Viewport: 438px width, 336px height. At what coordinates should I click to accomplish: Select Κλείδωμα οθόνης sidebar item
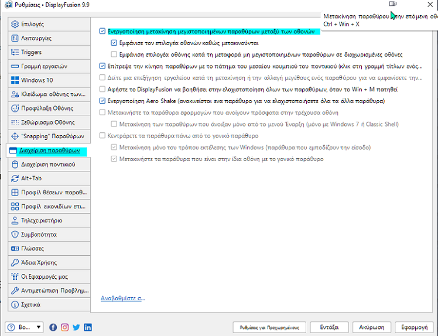click(49, 94)
